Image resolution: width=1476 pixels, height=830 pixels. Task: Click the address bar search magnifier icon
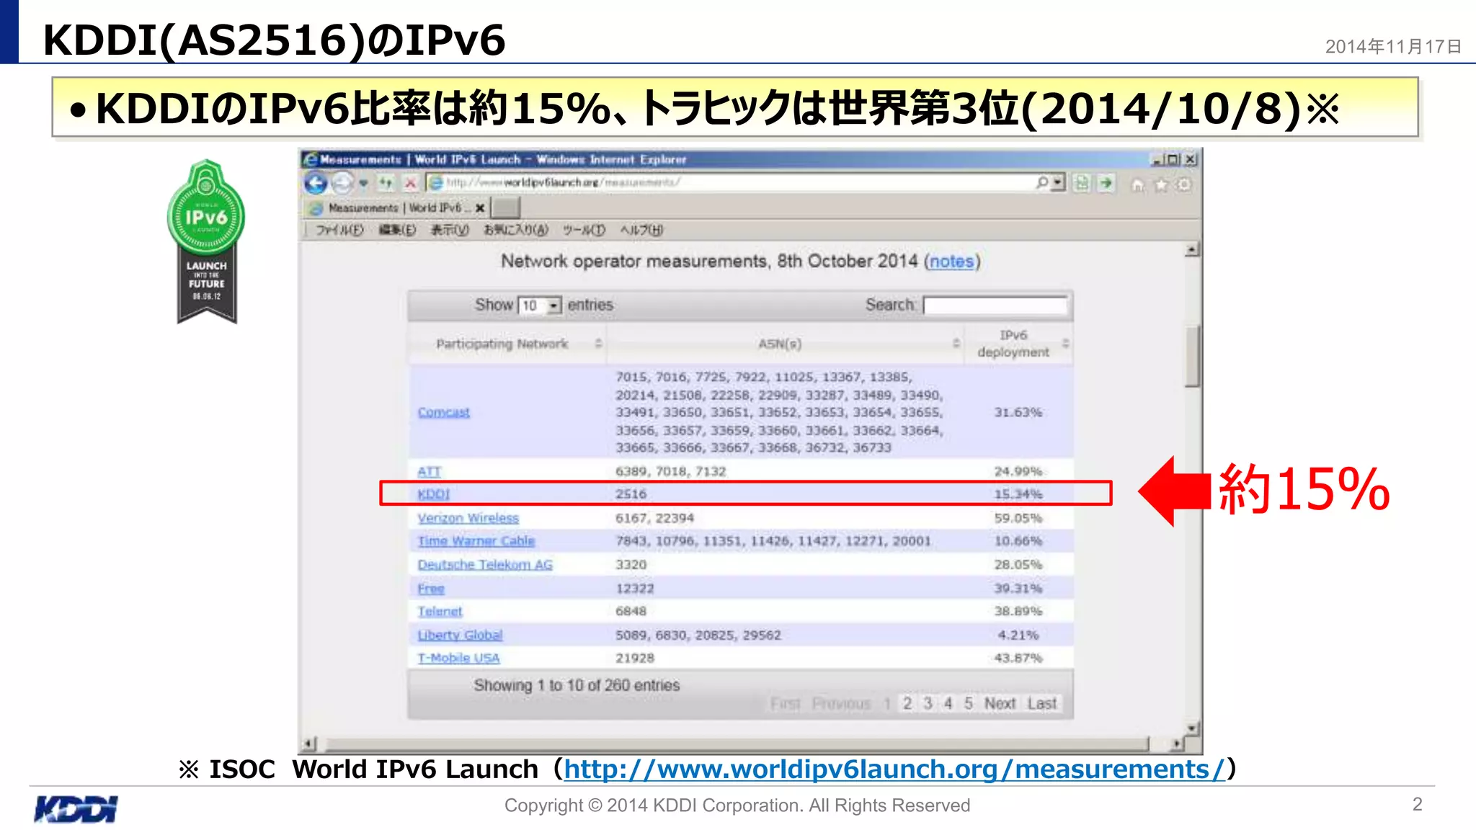pyautogui.click(x=1041, y=183)
